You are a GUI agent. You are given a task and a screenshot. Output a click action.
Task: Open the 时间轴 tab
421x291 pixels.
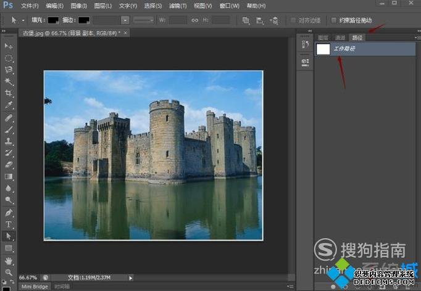click(62, 287)
